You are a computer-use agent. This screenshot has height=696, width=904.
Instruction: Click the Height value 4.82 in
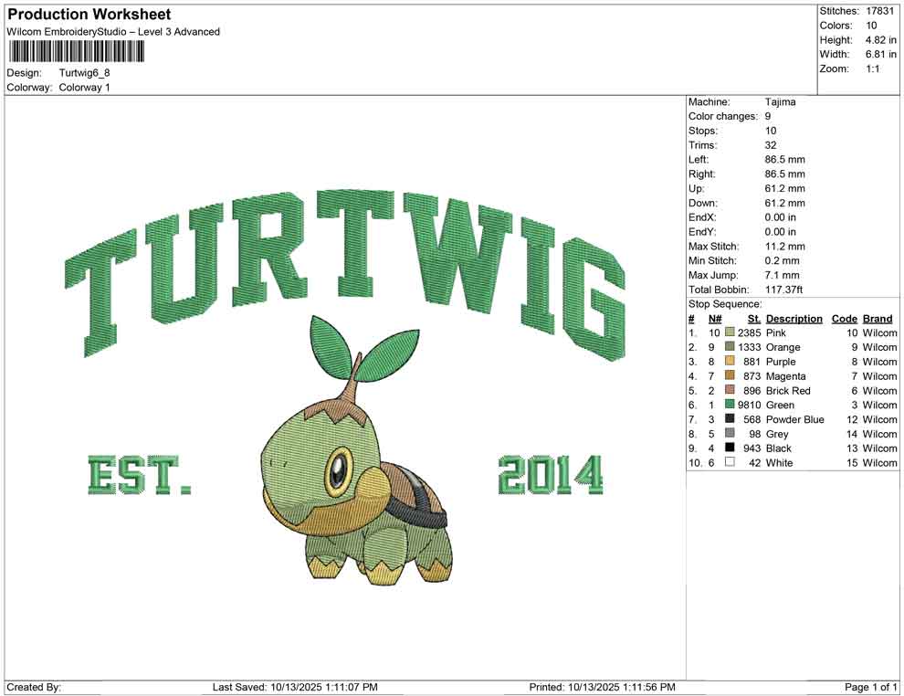tap(881, 40)
